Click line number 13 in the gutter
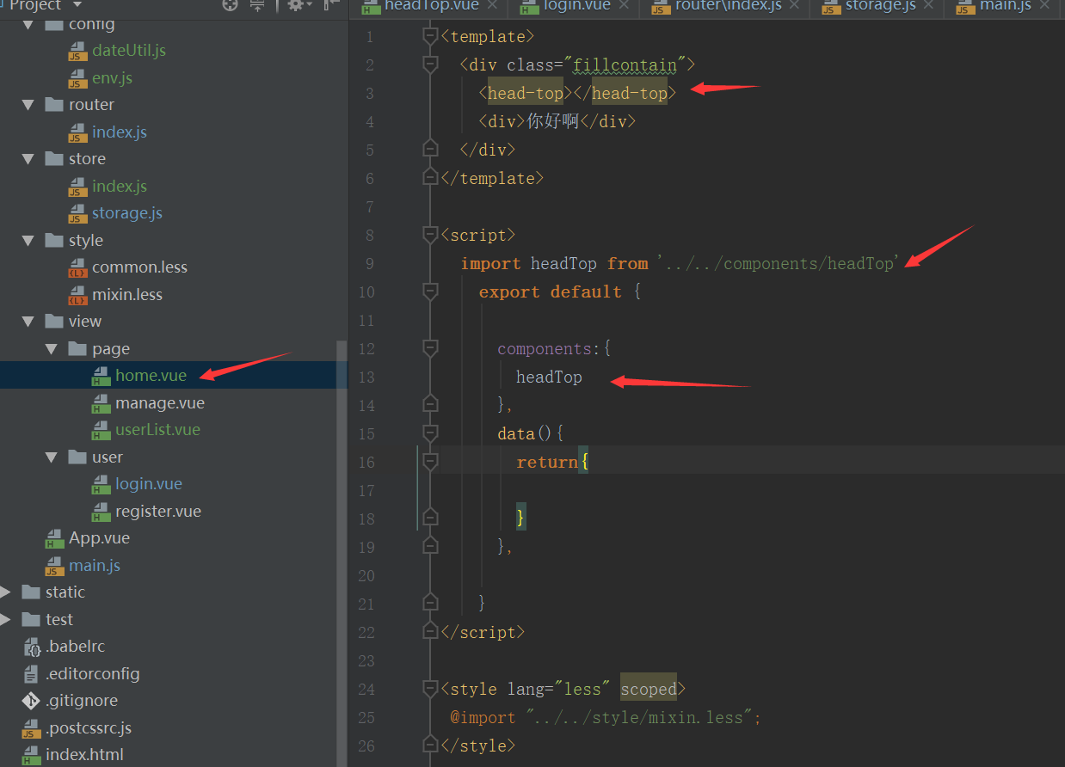The width and height of the screenshot is (1065, 767). point(368,377)
